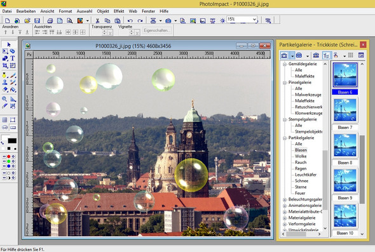Screen dimensions: 375x252
Task: Click the thumbnail list scroll-down arrow
Action: click(x=362, y=234)
